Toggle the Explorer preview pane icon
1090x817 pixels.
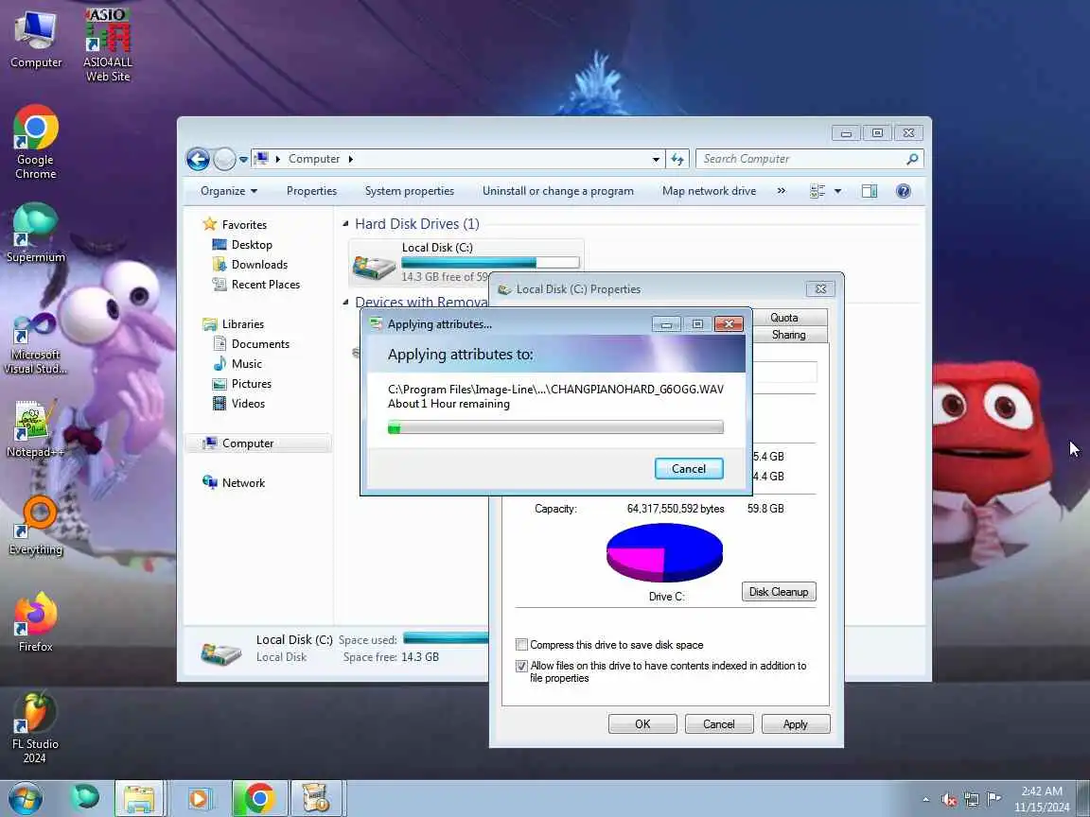click(869, 191)
